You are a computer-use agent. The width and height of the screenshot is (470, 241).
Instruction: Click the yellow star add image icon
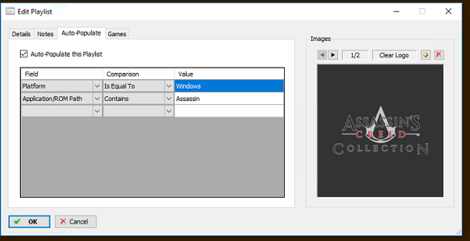point(426,55)
